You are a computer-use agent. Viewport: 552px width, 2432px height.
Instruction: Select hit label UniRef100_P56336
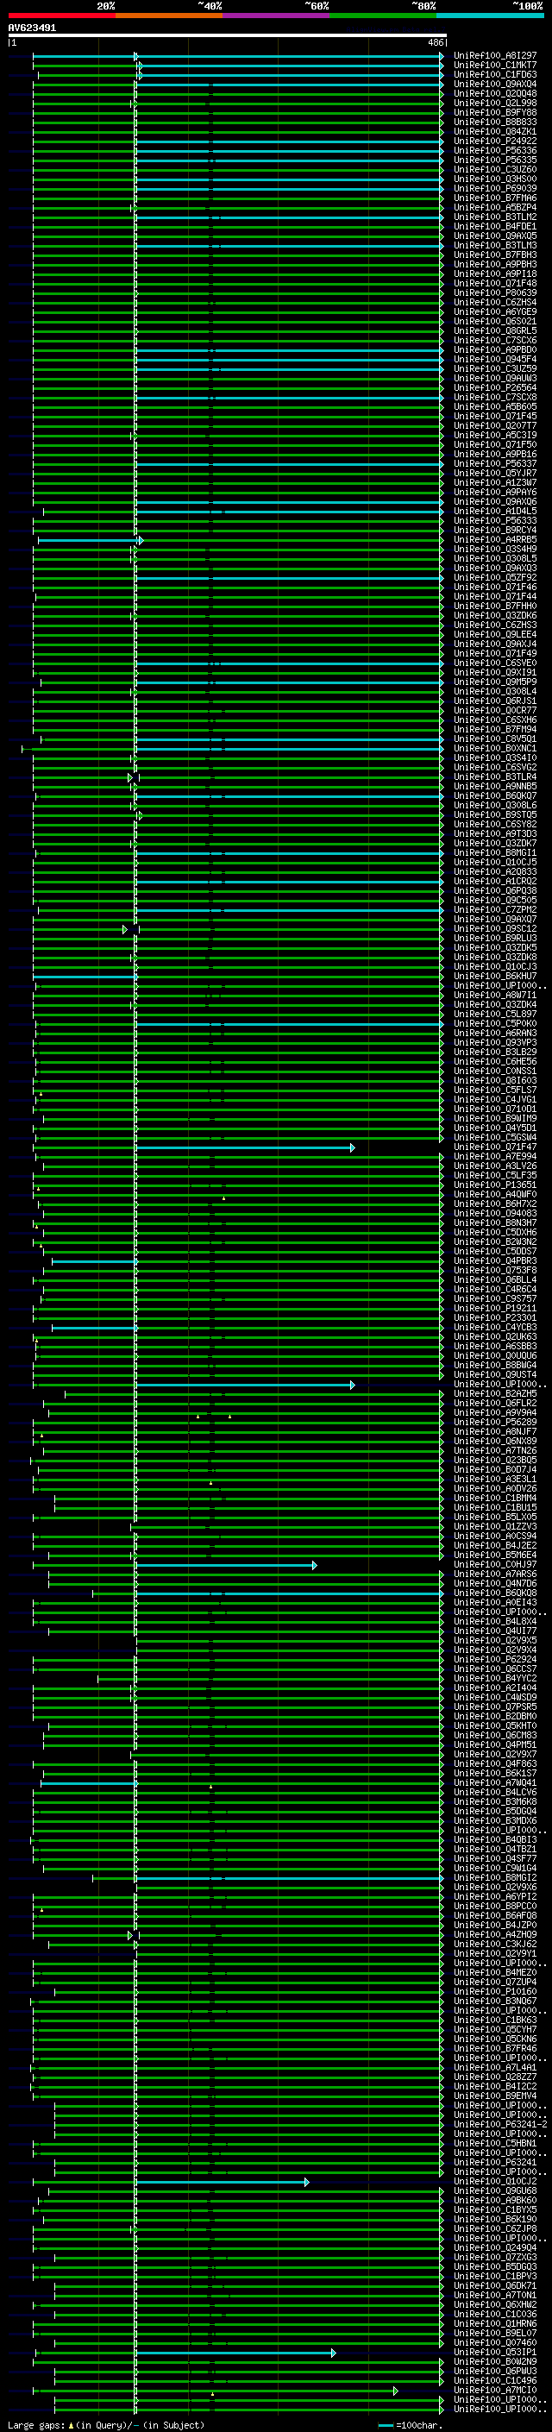pos(494,150)
